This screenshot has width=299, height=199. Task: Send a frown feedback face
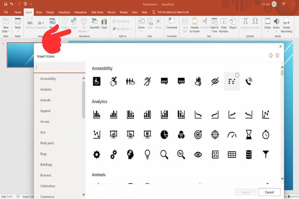click(277, 55)
